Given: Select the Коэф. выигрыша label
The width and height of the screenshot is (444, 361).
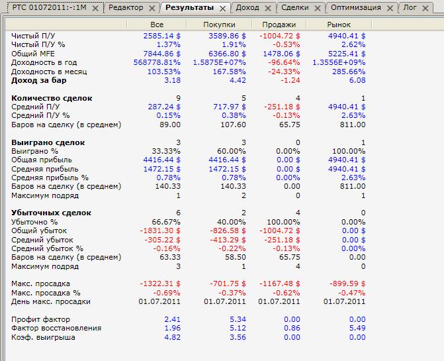Looking at the screenshot, I should click(x=43, y=337).
